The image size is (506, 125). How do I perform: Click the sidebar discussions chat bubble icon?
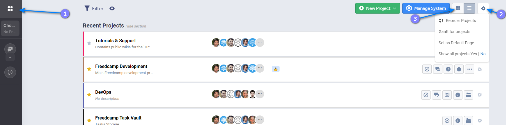[10, 49]
